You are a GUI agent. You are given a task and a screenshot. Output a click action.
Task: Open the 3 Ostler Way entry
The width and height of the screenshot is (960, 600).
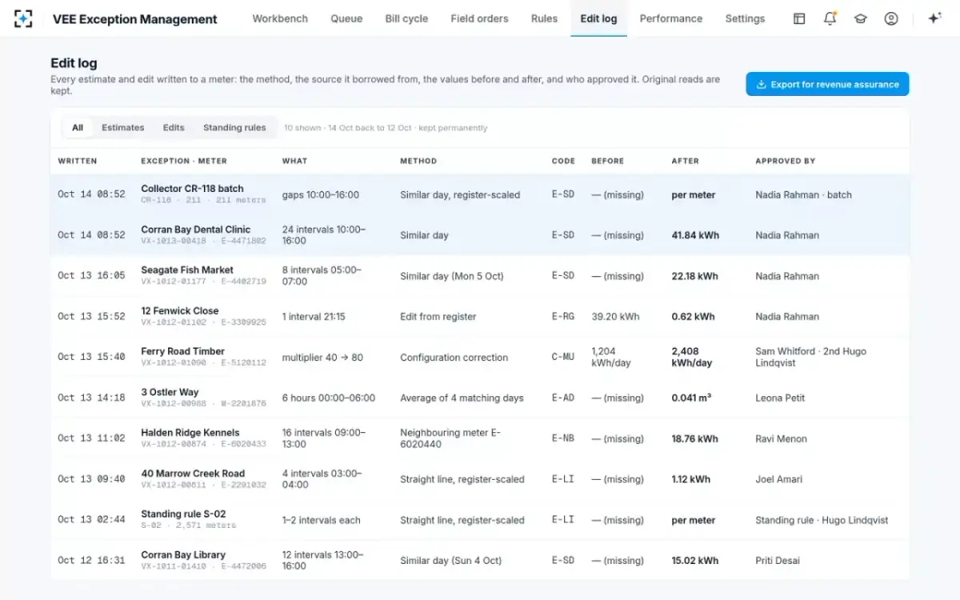pyautogui.click(x=480, y=398)
